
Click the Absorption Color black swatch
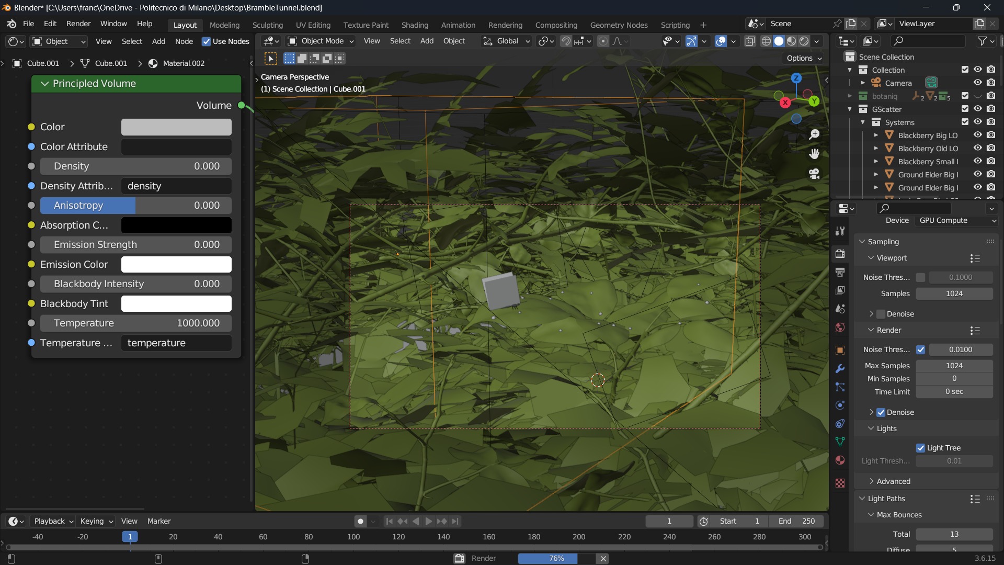pos(176,225)
